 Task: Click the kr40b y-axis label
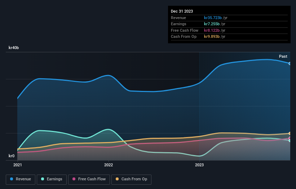[x=14, y=48]
